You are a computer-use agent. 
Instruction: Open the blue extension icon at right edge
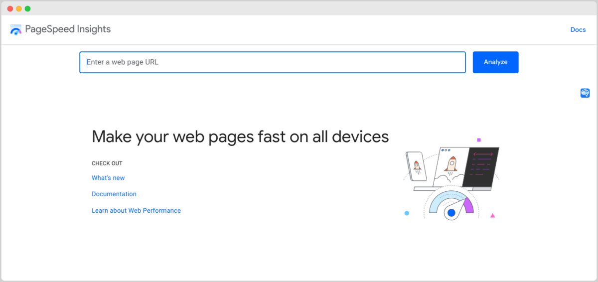pos(585,93)
